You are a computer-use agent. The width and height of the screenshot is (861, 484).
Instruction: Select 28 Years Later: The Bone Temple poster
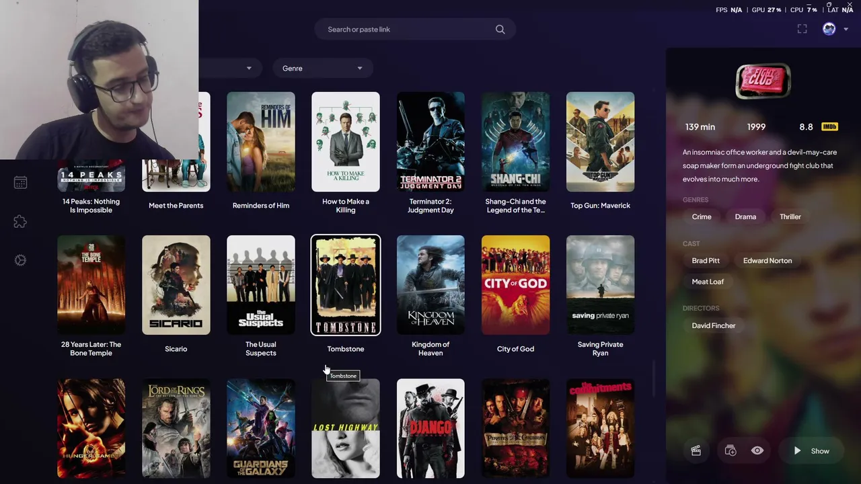click(x=91, y=285)
